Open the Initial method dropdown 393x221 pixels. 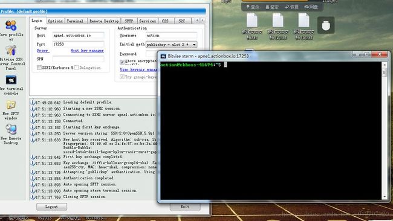[172, 45]
